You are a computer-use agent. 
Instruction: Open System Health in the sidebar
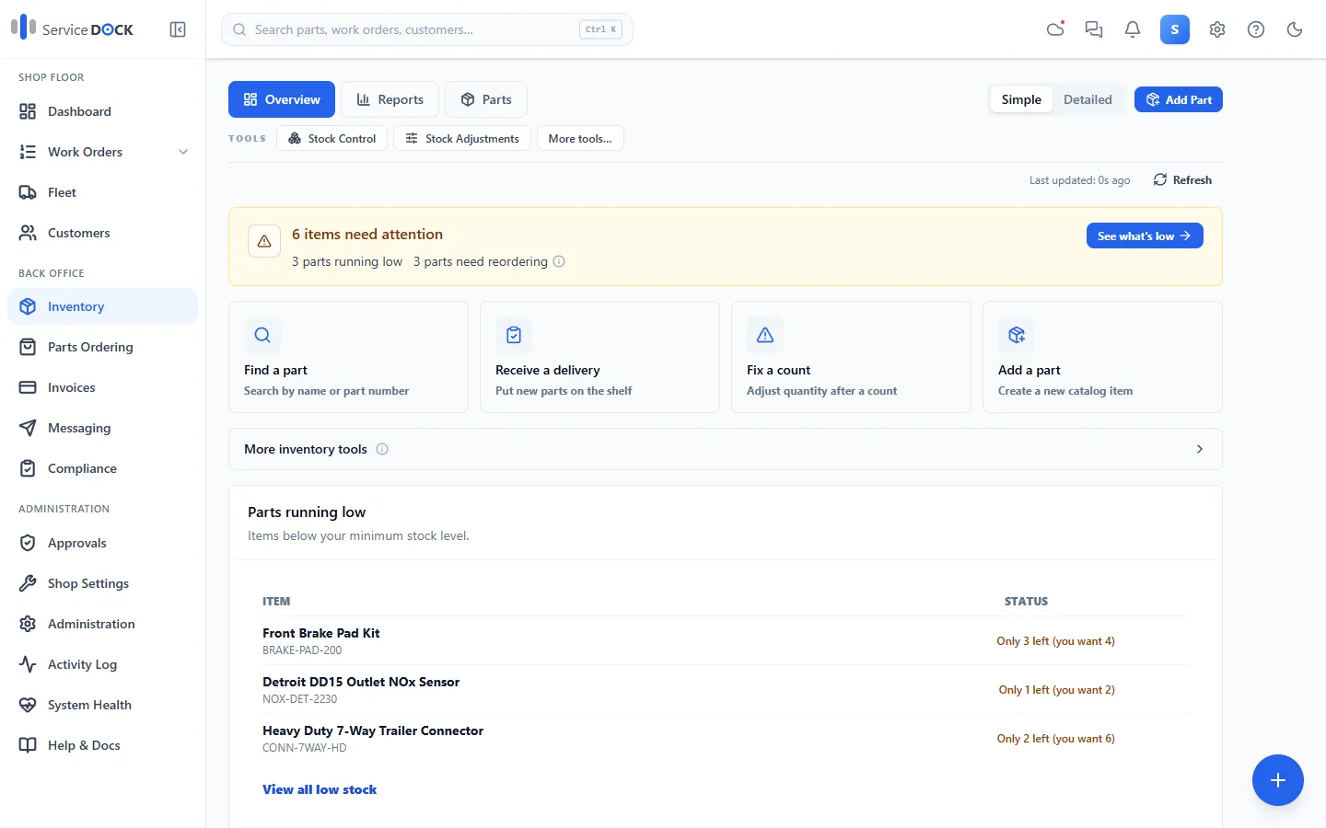coord(102,705)
